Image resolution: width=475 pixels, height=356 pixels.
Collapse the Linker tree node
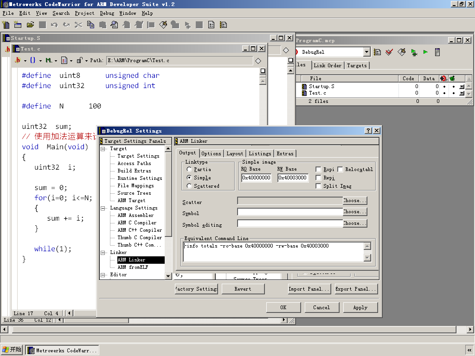coord(103,253)
